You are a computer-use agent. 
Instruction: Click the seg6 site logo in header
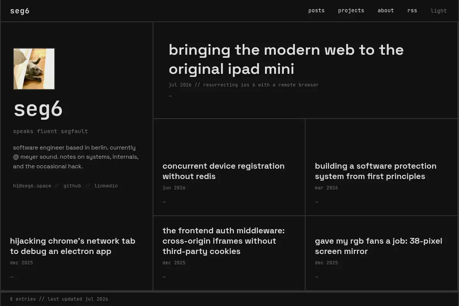click(20, 11)
